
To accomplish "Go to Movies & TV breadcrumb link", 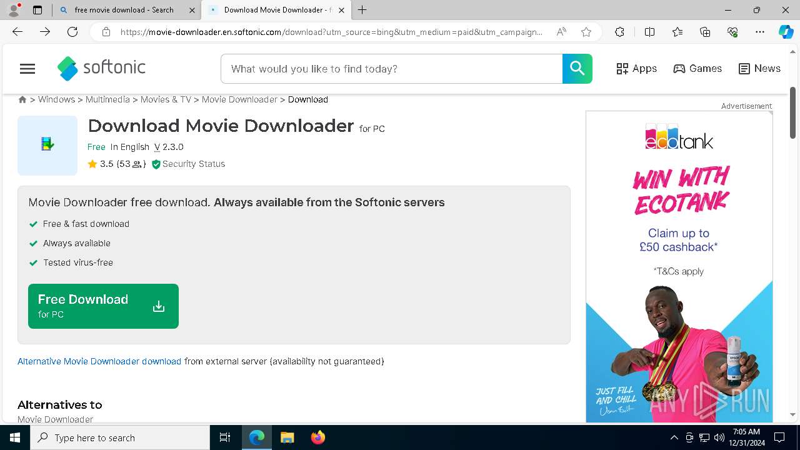I will click(x=166, y=99).
